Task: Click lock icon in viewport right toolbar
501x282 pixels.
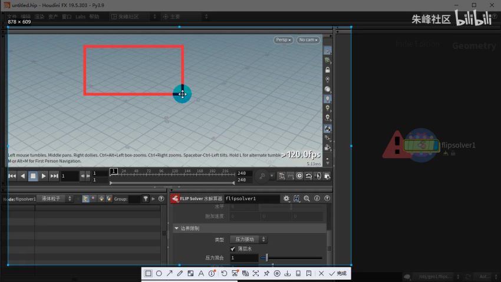Action: [x=328, y=70]
